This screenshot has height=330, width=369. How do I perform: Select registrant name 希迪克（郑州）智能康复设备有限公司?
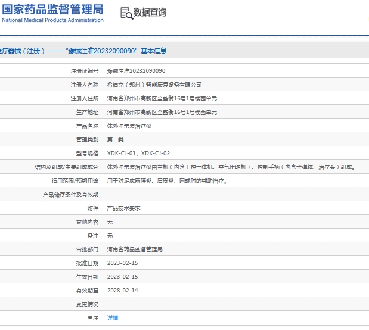point(154,85)
